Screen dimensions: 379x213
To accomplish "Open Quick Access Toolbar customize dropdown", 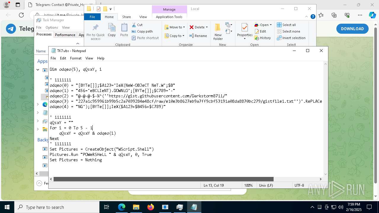I will [x=110, y=9].
